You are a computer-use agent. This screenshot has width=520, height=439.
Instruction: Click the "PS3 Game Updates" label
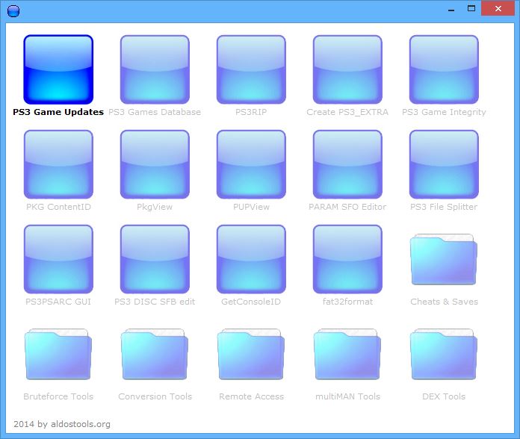pos(58,112)
